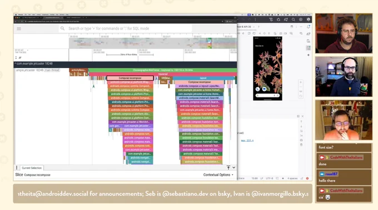This screenshot has width=378, height=210.
Task: Open Running Devices tool window icon
Action: pyautogui.click(x=309, y=48)
